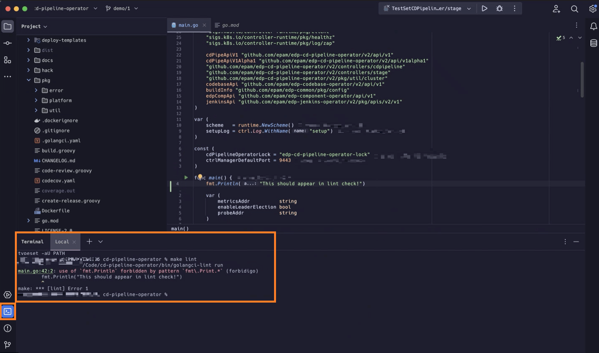
Task: Start debugging via the bug icon
Action: (x=499, y=8)
